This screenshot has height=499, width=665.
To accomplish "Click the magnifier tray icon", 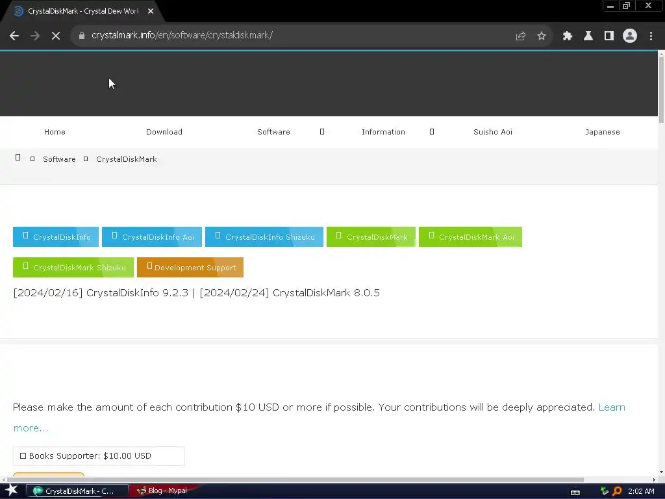I will coord(617,491).
